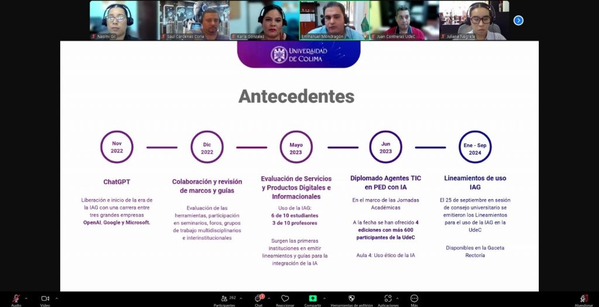This screenshot has width=599, height=307.
Task: Click the Nov 2022 timeline circle
Action: [117, 147]
